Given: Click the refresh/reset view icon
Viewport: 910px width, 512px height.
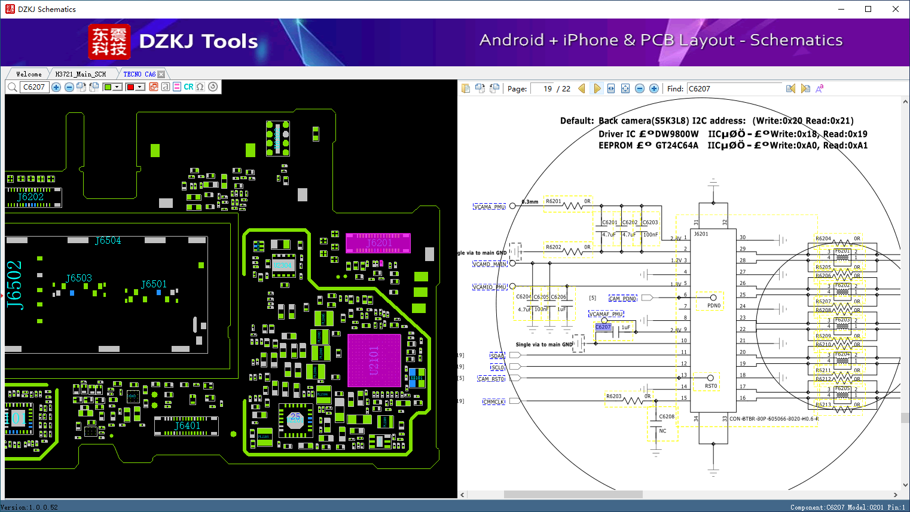Looking at the screenshot, I should 213,87.
